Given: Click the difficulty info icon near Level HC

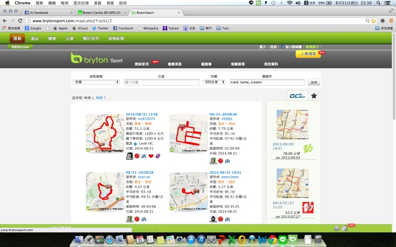Looking at the screenshot, I should (135, 144).
